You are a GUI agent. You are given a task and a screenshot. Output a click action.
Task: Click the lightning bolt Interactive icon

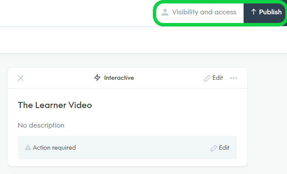(97, 78)
